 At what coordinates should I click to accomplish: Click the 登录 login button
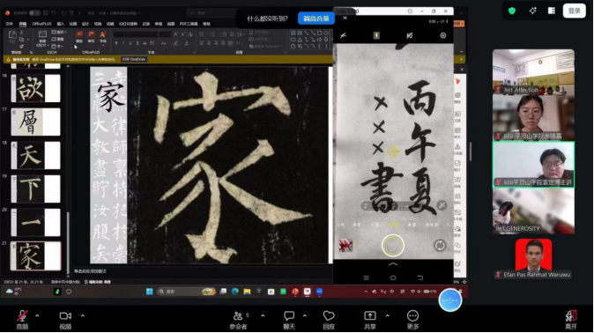tap(574, 11)
